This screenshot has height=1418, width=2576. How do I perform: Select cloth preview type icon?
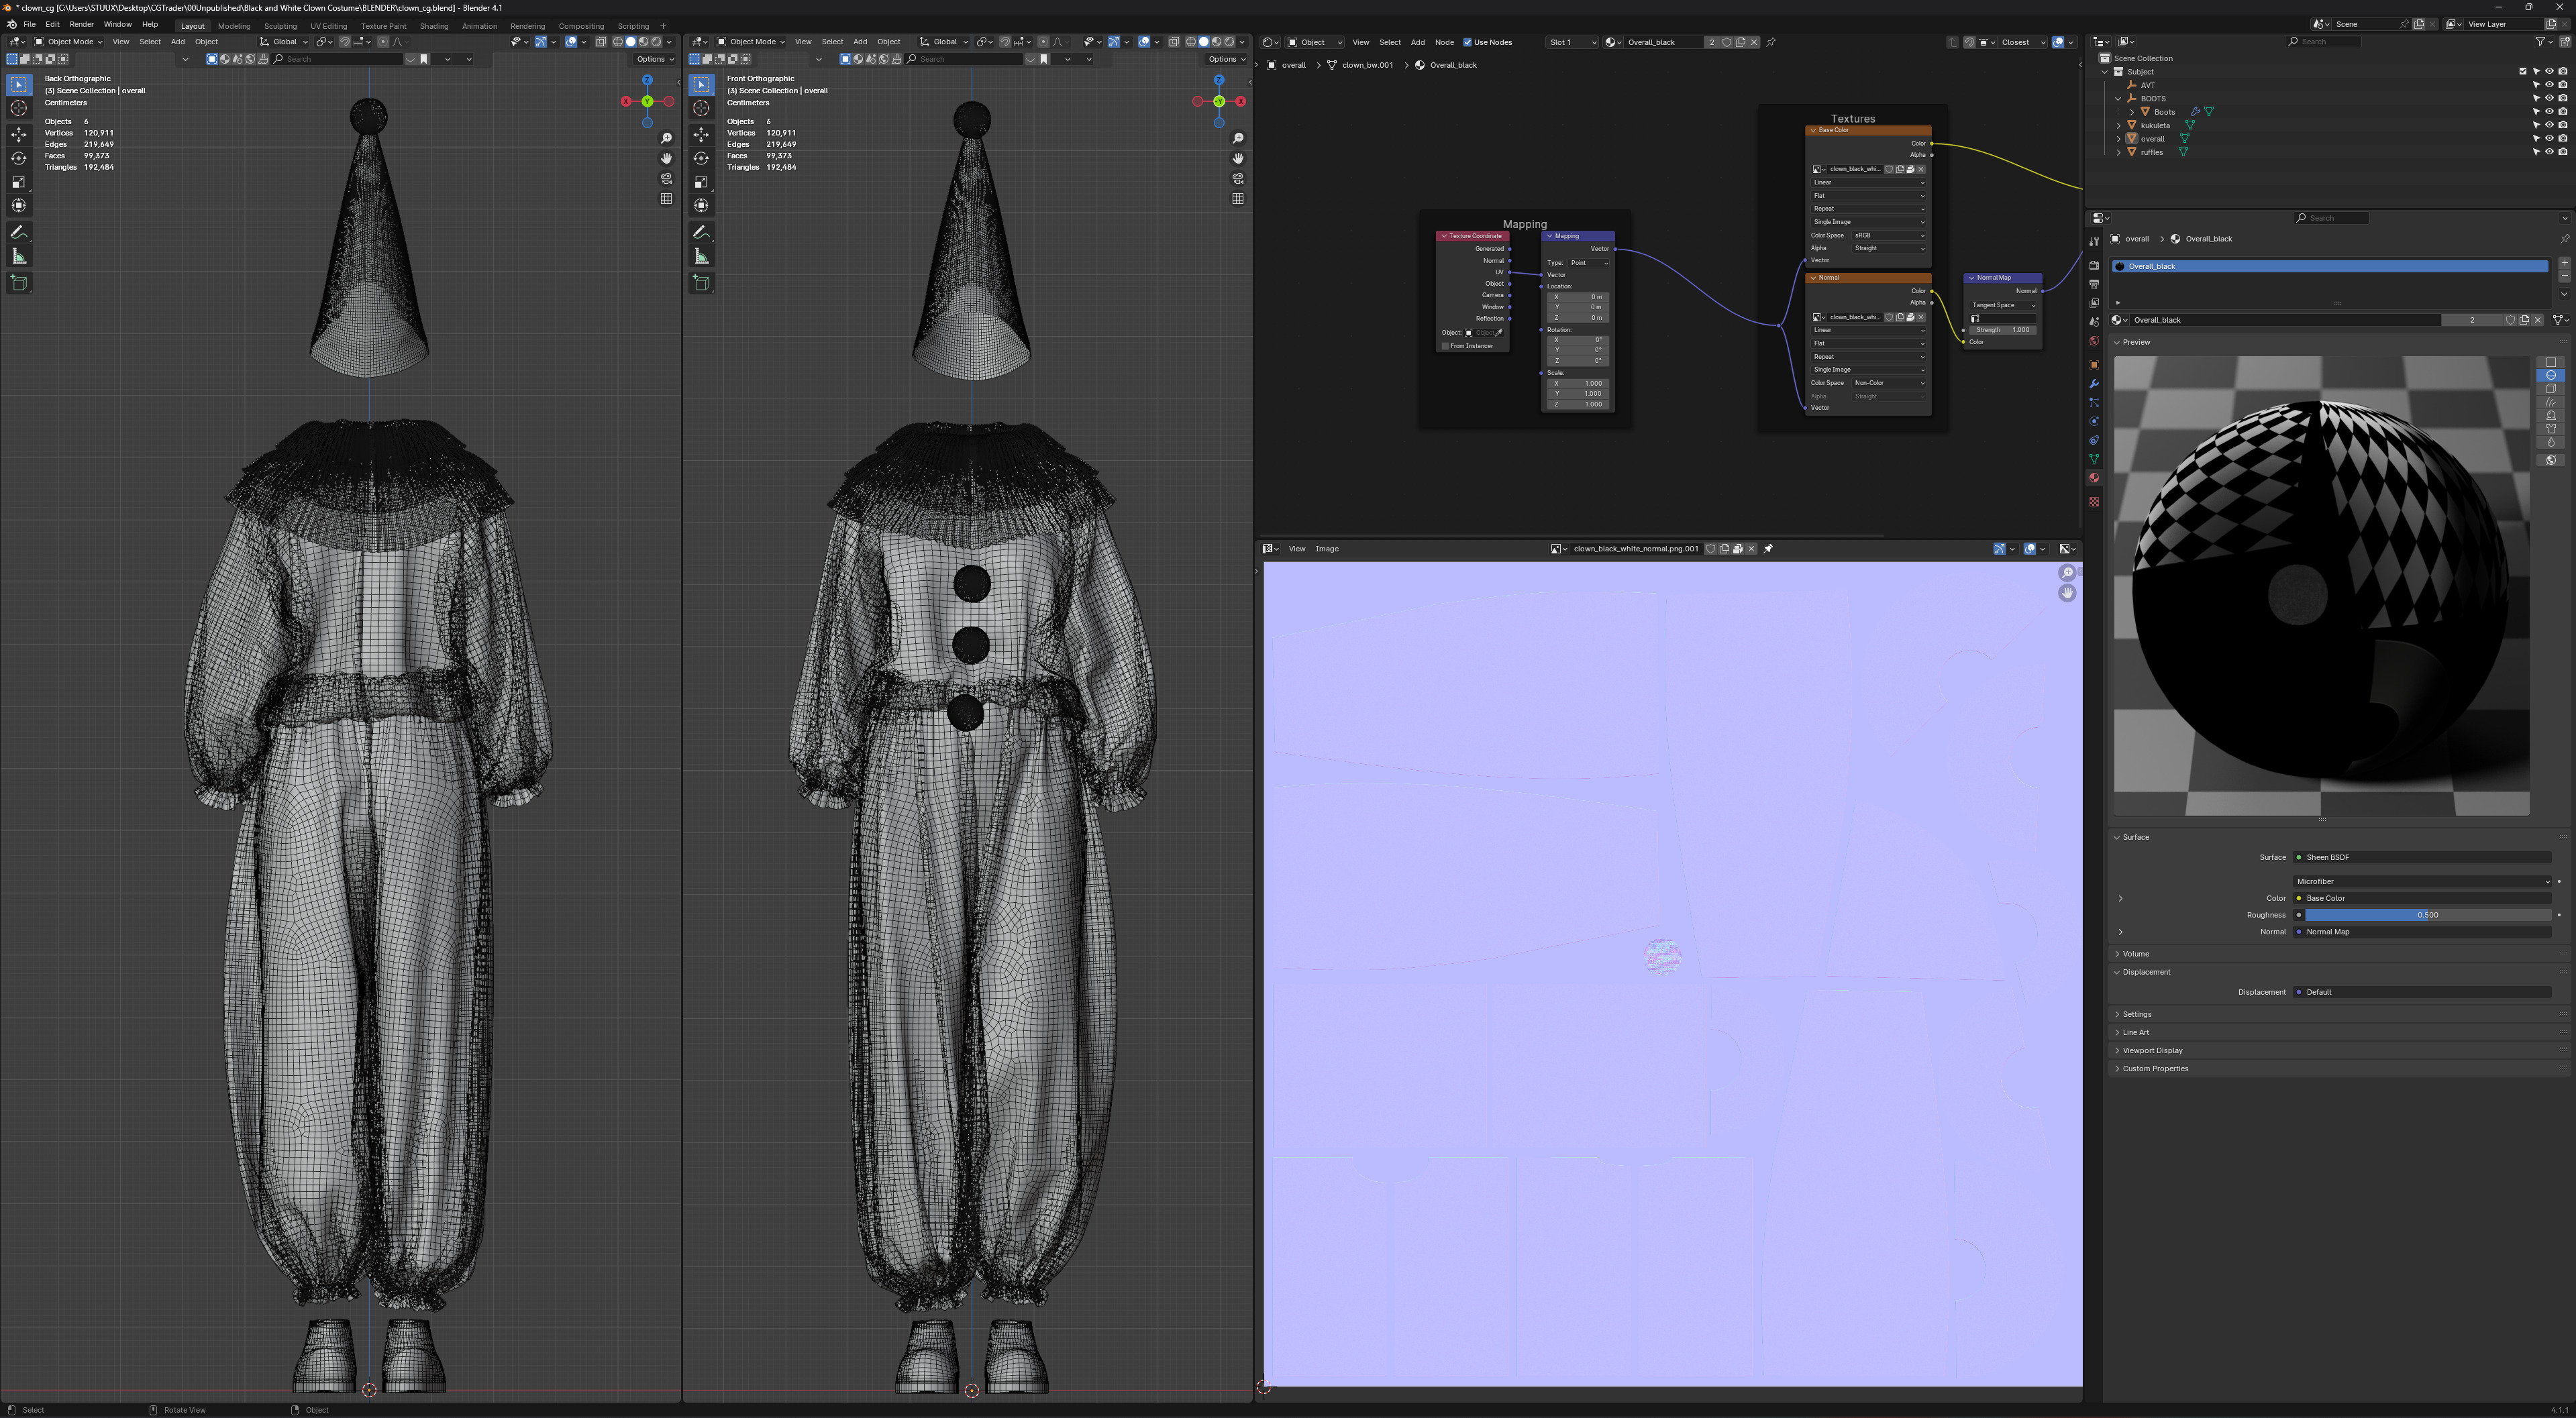(2551, 429)
